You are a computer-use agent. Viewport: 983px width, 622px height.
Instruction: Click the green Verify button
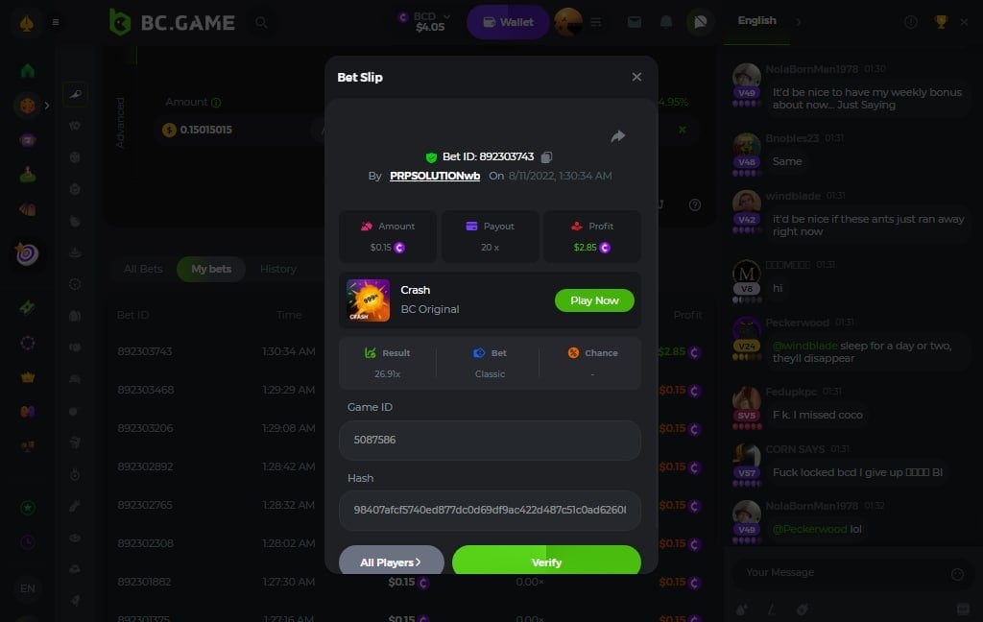546,560
